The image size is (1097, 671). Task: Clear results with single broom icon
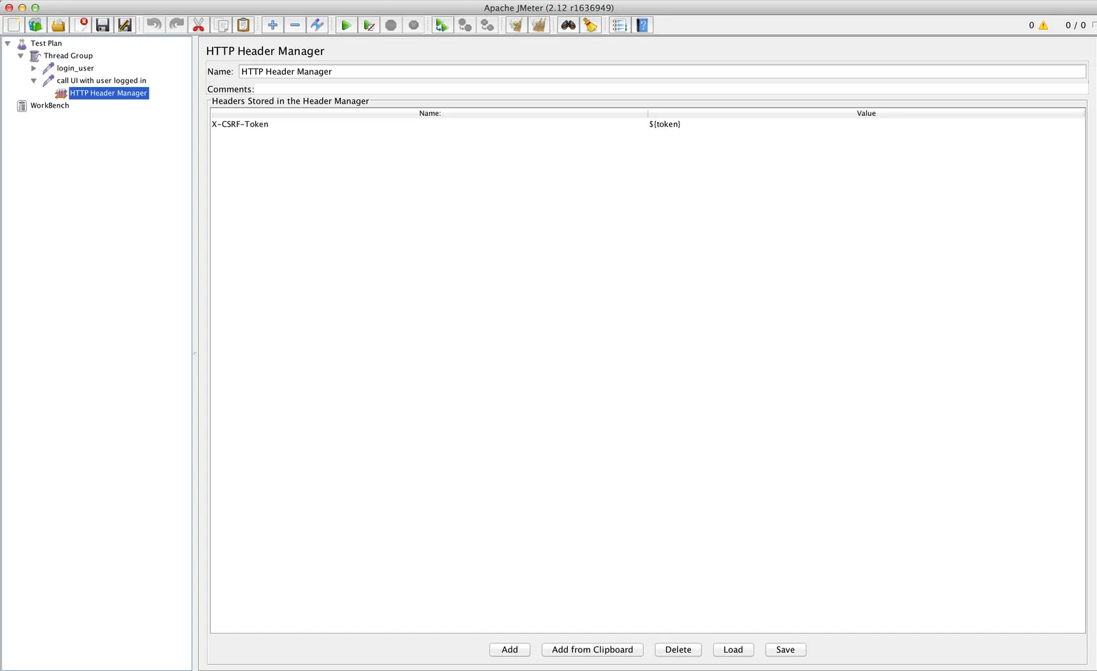(516, 25)
